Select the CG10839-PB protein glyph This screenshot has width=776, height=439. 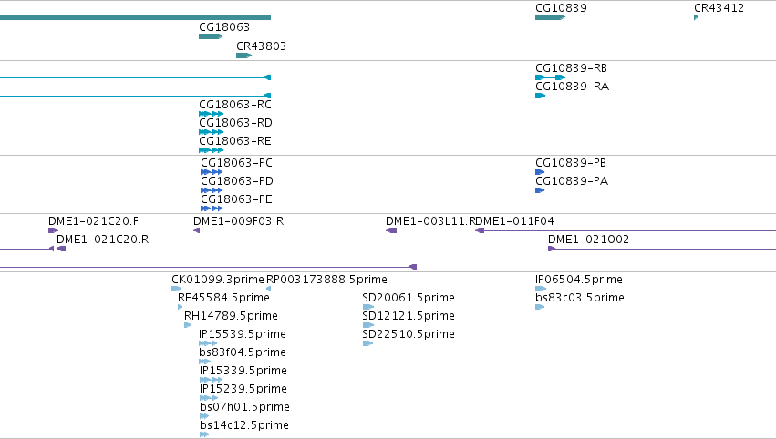coord(540,172)
